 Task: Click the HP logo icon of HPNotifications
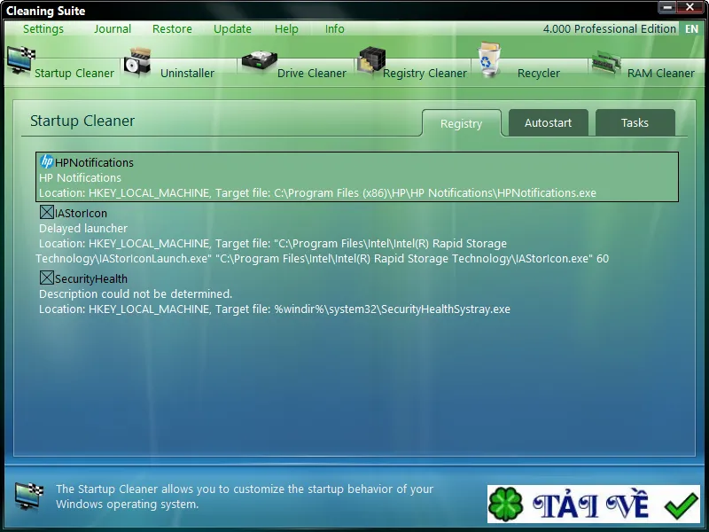pyautogui.click(x=47, y=161)
